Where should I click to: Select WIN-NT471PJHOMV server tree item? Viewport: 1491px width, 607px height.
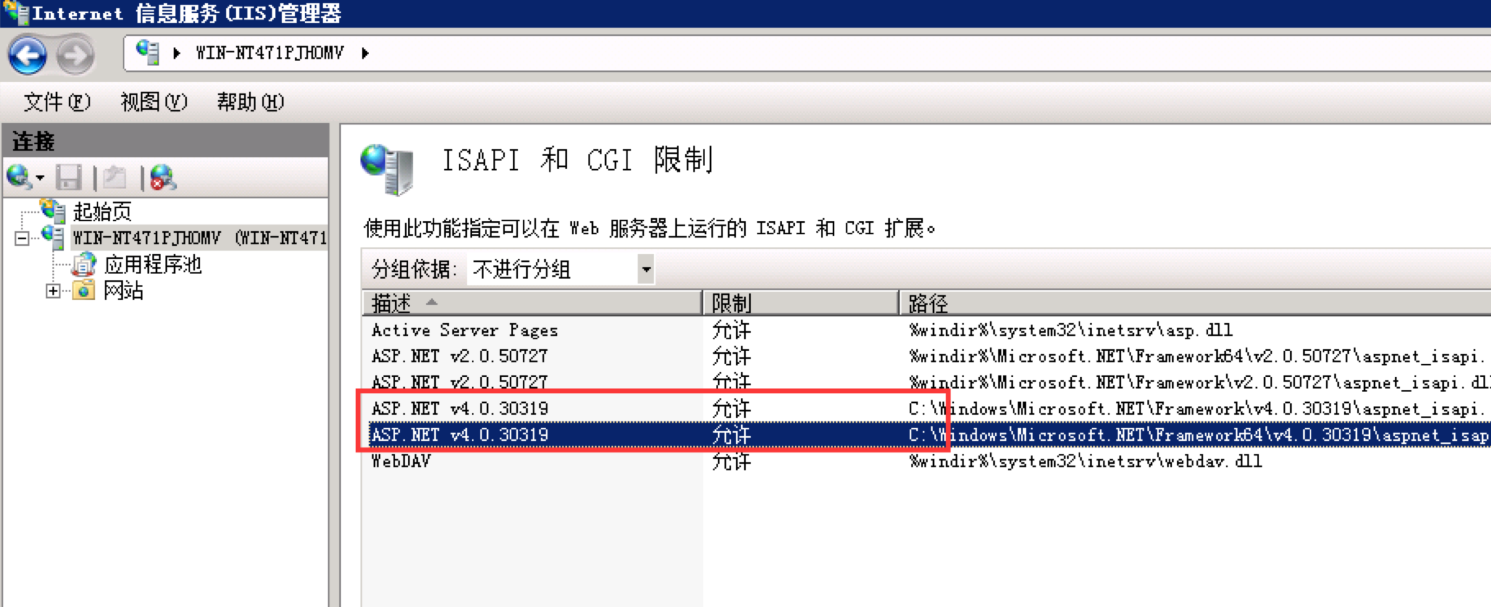199,238
